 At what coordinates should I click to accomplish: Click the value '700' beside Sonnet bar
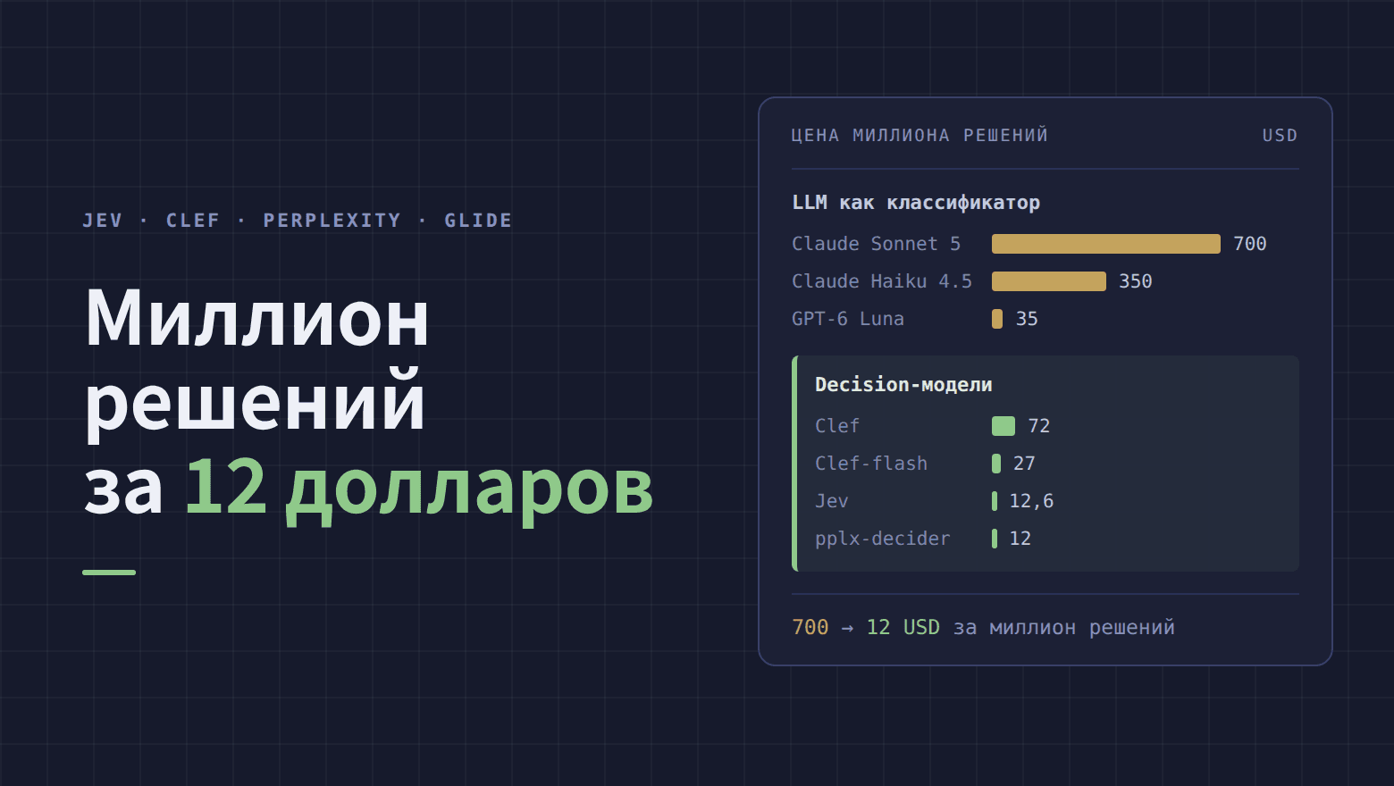pyautogui.click(x=1250, y=244)
